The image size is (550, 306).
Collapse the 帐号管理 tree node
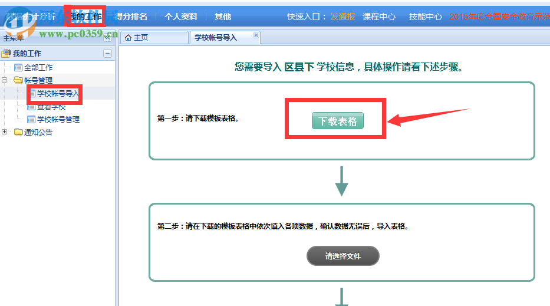4,80
